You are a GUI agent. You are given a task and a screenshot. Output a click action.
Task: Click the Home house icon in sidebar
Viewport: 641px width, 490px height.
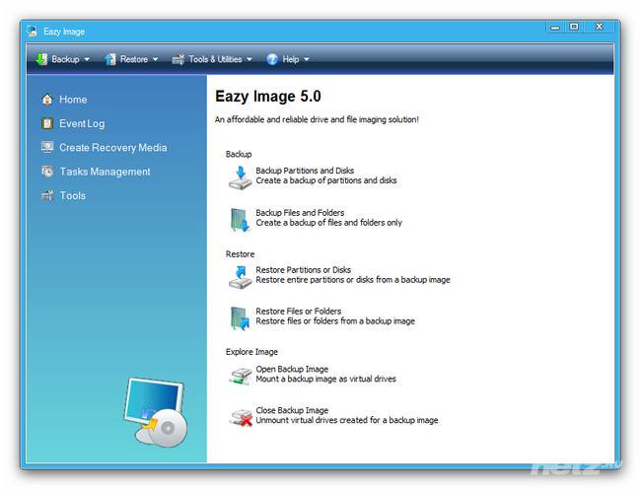[x=47, y=100]
